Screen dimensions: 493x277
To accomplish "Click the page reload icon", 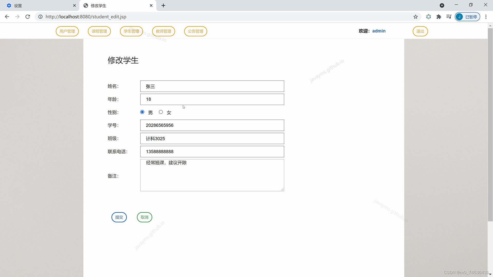I will pyautogui.click(x=27, y=17).
